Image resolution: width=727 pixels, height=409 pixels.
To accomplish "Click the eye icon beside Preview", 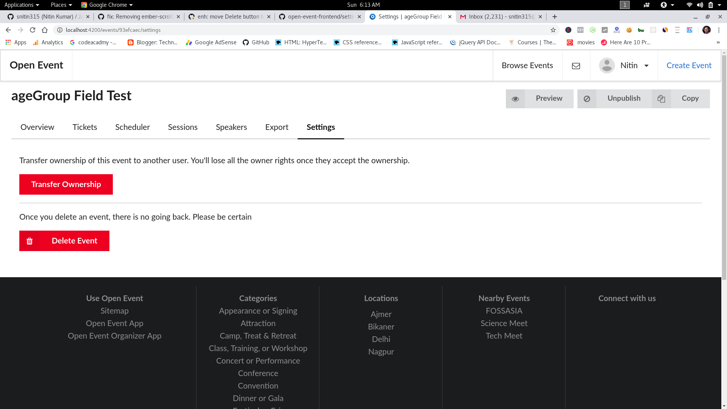I will (x=515, y=99).
